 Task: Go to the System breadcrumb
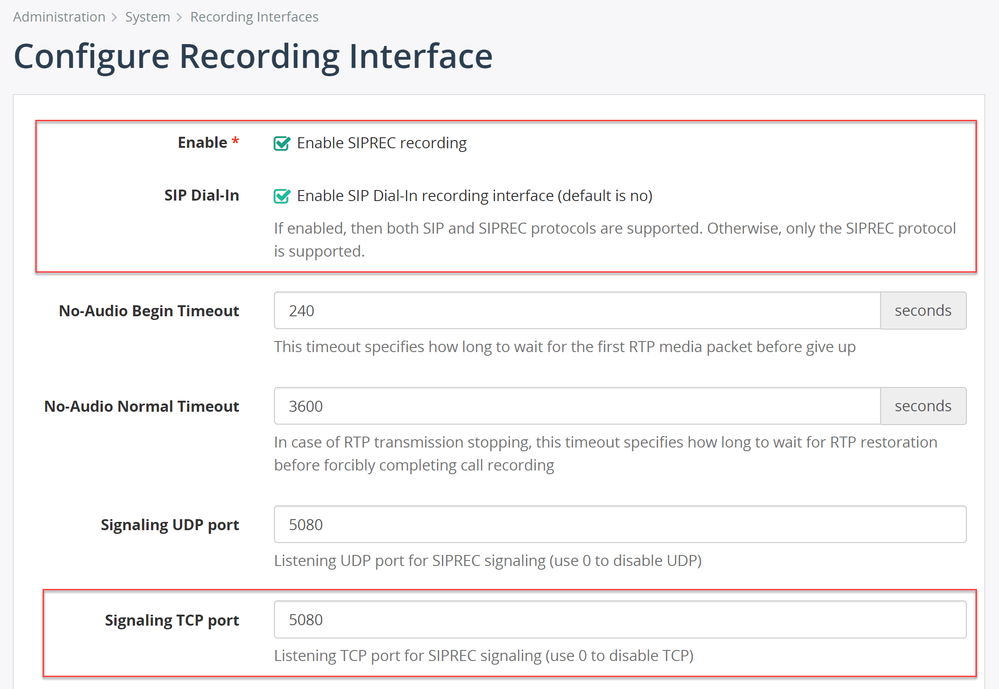pyautogui.click(x=147, y=17)
